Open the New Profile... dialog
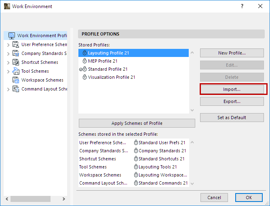The image size is (270, 206). point(232,53)
